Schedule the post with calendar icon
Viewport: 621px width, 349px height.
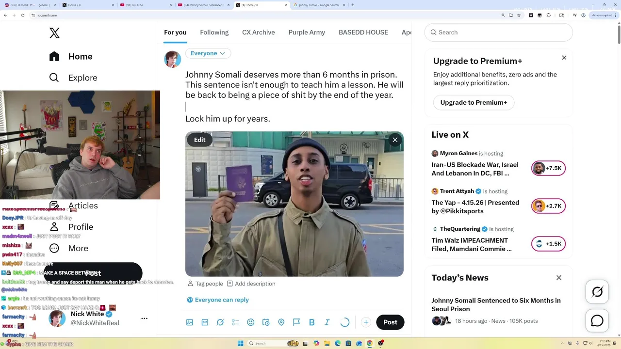[x=266, y=322]
